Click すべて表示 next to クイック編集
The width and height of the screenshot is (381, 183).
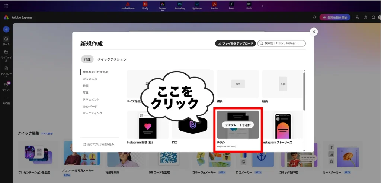tap(47, 134)
